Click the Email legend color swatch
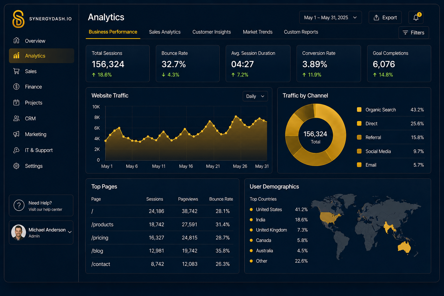The height and width of the screenshot is (296, 444). click(x=359, y=165)
